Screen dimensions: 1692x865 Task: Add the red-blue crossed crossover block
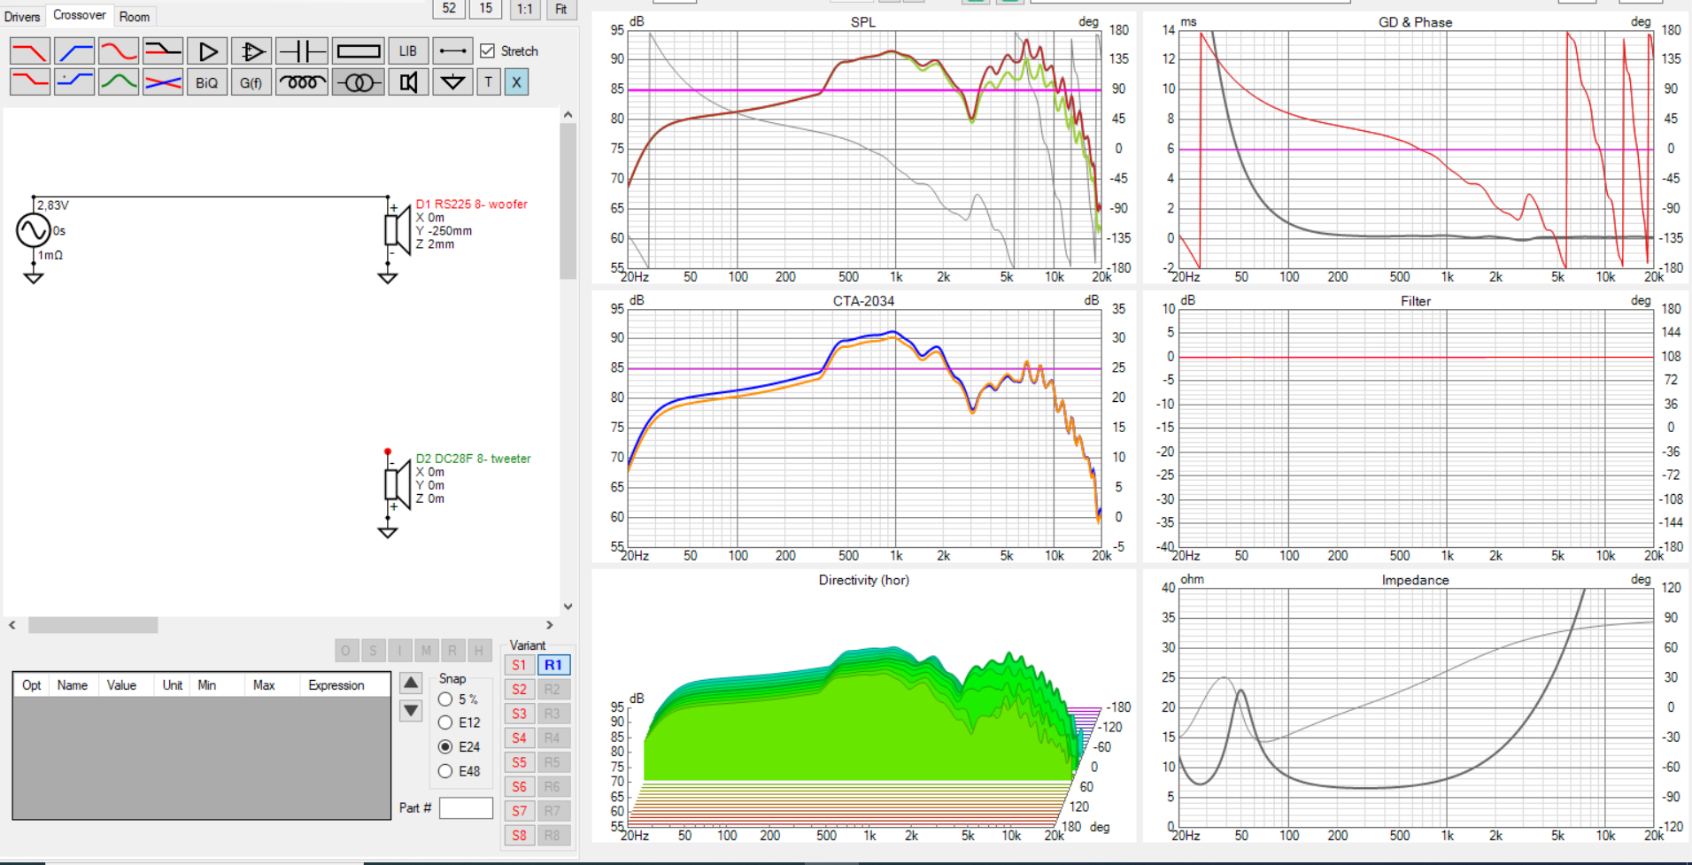tap(163, 82)
